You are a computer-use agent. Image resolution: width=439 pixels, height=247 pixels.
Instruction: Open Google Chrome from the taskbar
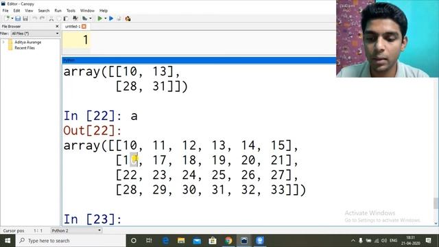click(x=228, y=241)
